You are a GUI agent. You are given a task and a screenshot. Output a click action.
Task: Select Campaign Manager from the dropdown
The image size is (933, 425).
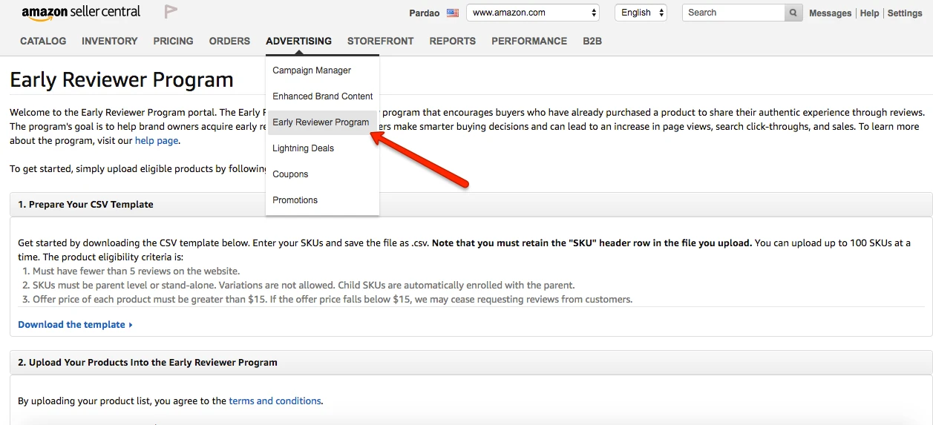click(x=322, y=70)
